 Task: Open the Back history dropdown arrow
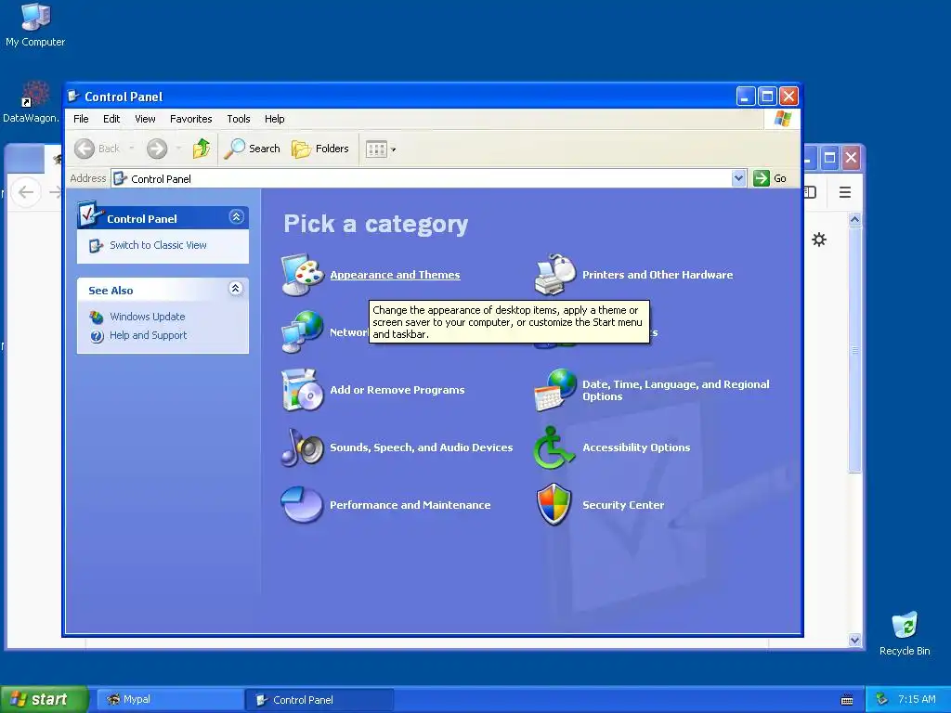132,149
